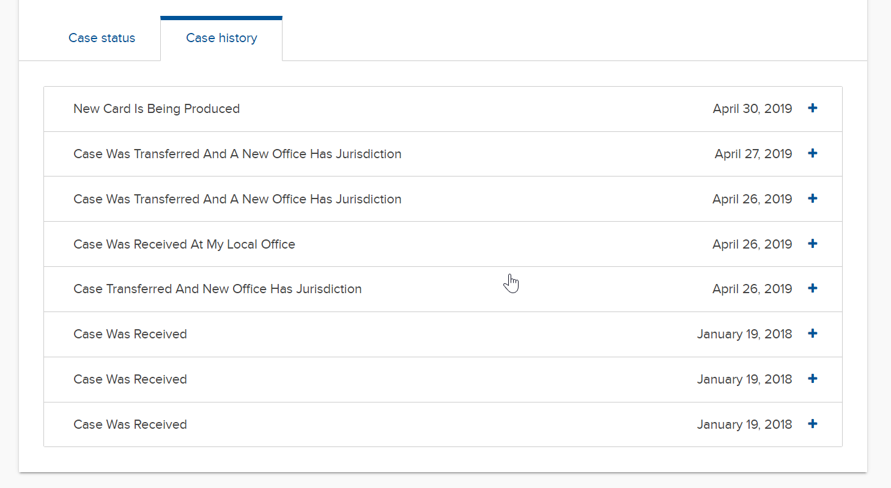Click plus icon of last Case Was Received entry
This screenshot has width=891, height=488.
point(812,424)
